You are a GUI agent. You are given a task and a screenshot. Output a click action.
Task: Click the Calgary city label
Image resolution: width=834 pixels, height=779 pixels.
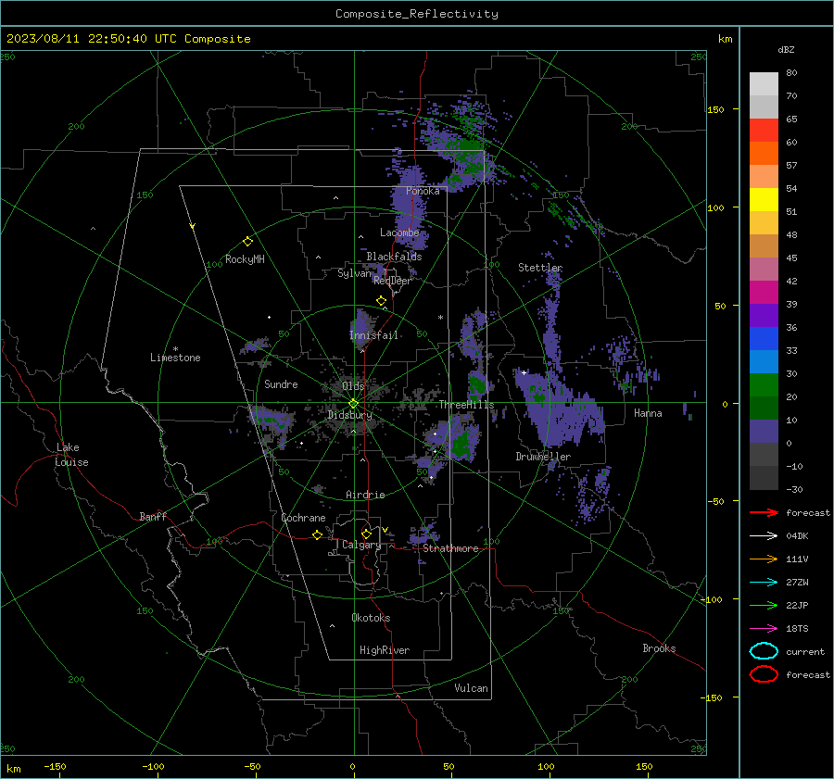[x=361, y=545]
